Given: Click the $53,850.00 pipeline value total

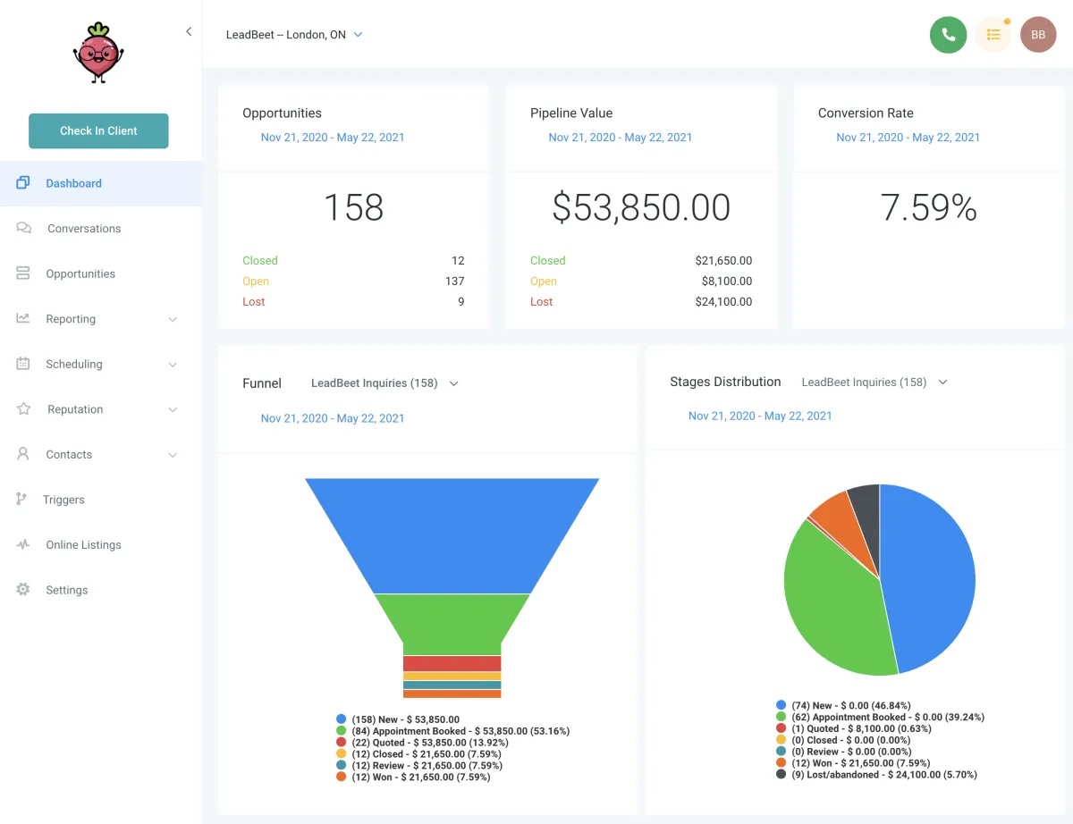Looking at the screenshot, I should pyautogui.click(x=641, y=207).
